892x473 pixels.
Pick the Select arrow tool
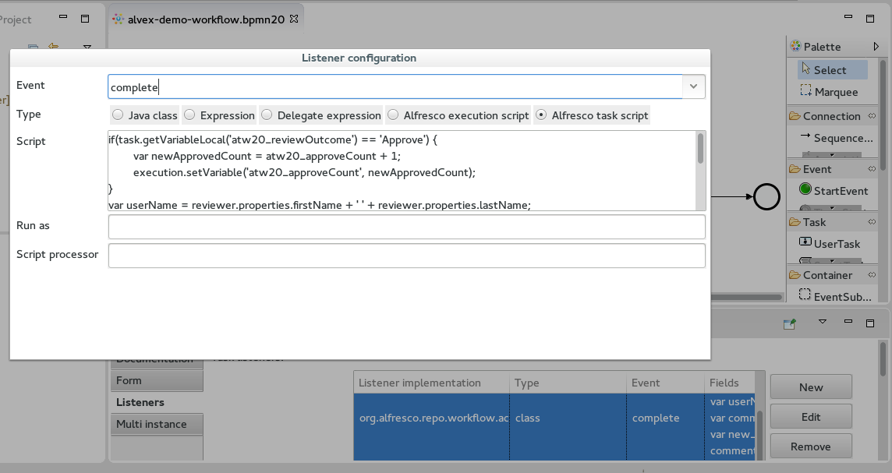[830, 70]
